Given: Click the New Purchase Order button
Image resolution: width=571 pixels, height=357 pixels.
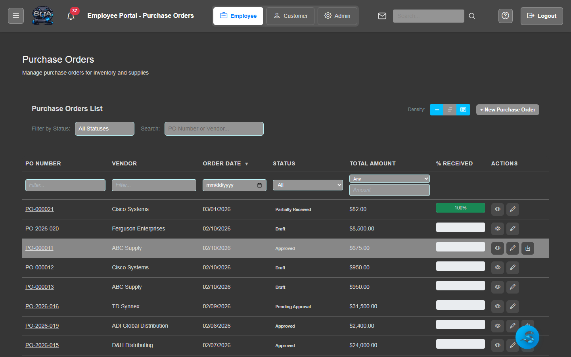Looking at the screenshot, I should coord(508,109).
